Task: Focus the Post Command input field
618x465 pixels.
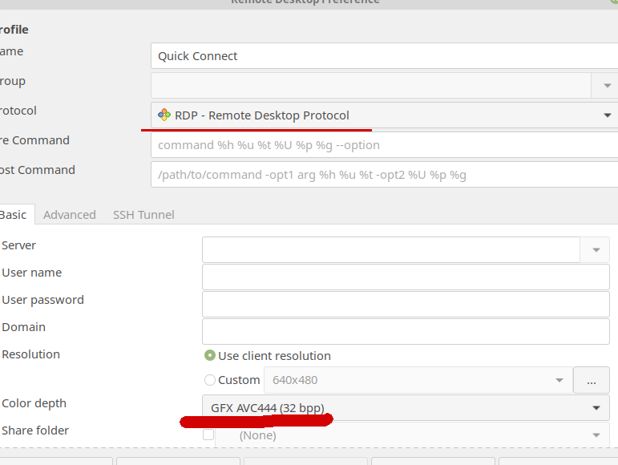Action: tap(384, 175)
